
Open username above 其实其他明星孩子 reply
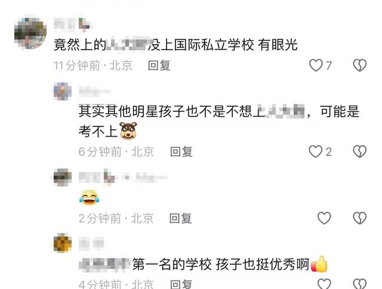click(95, 91)
